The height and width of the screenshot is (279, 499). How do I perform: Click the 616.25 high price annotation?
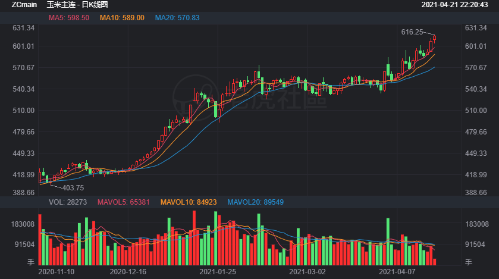click(412, 32)
